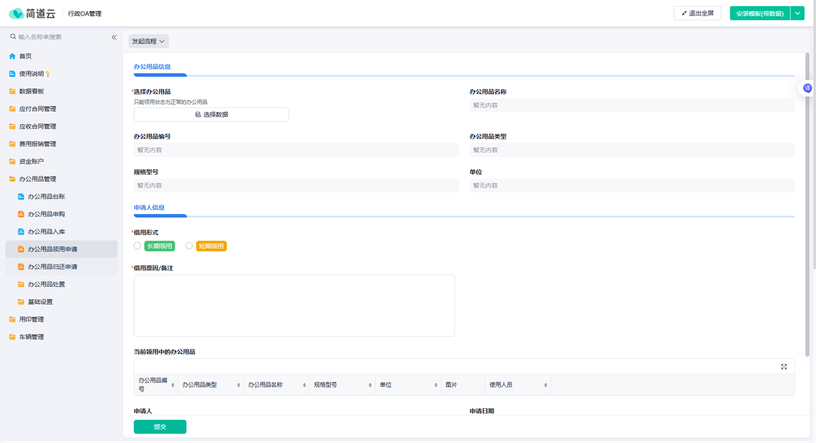Click the vertical scrollbar of the form
Viewport: 816px width, 443px height.
pyautogui.click(x=807, y=204)
